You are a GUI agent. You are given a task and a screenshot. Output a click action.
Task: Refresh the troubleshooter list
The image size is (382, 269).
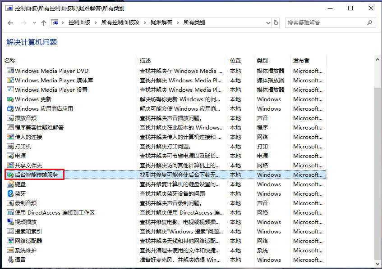[x=276, y=23]
